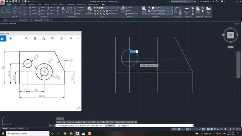Choose the Diameter option in the command line
Screen dimensions: 242x136
pyautogui.click(x=110, y=125)
